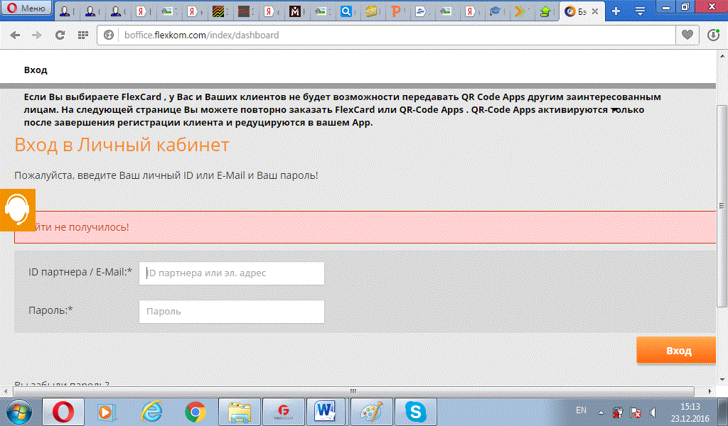Focus the ID партнера или эл. адрес field
Image resolution: width=728 pixels, height=426 pixels.
click(231, 273)
